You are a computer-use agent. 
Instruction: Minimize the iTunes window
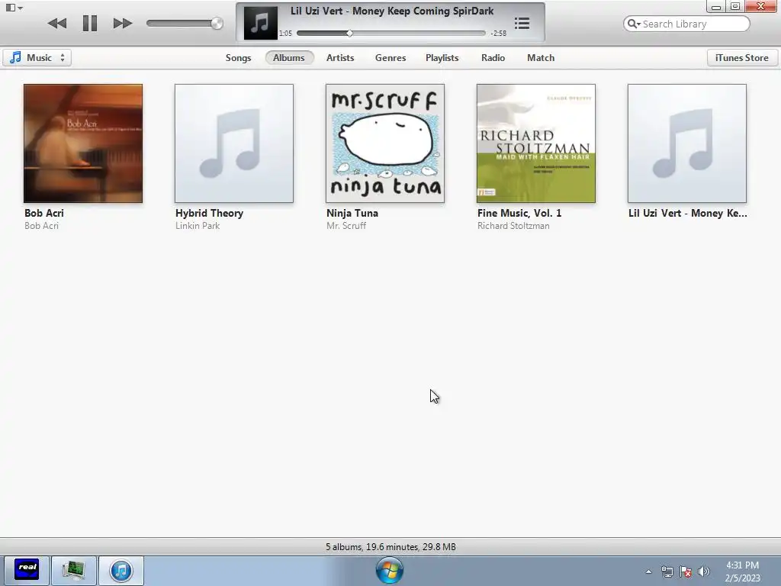coord(716,6)
